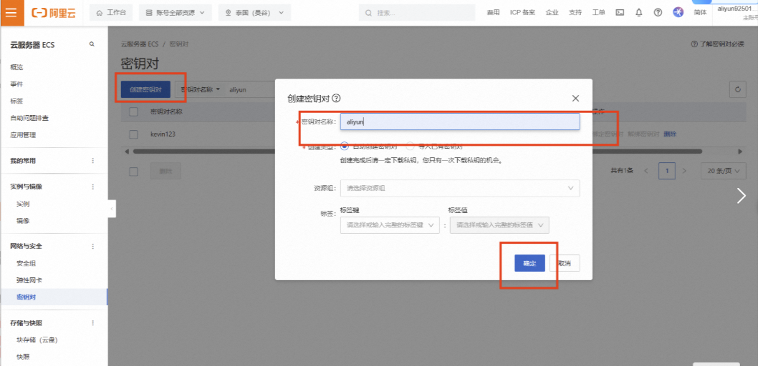Open the hamburger menu at top left

pyautogui.click(x=10, y=13)
